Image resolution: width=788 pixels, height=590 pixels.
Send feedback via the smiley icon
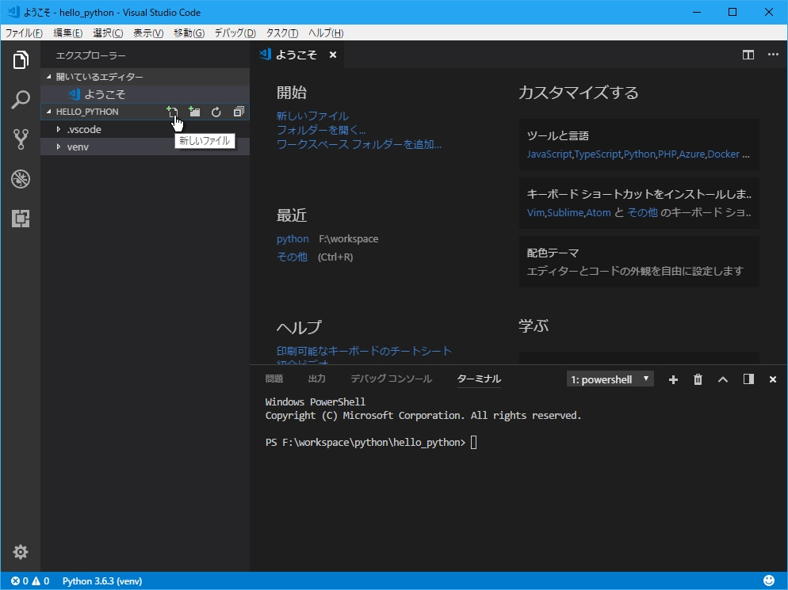pyautogui.click(x=768, y=581)
